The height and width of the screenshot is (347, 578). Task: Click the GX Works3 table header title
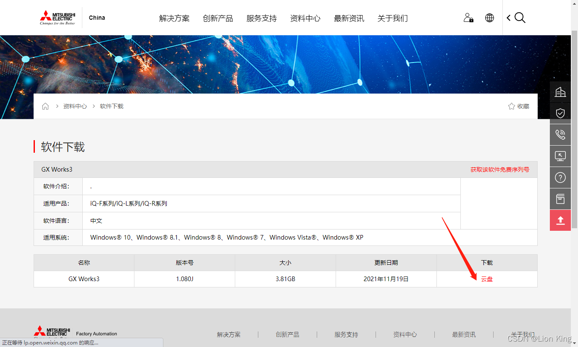pyautogui.click(x=57, y=170)
